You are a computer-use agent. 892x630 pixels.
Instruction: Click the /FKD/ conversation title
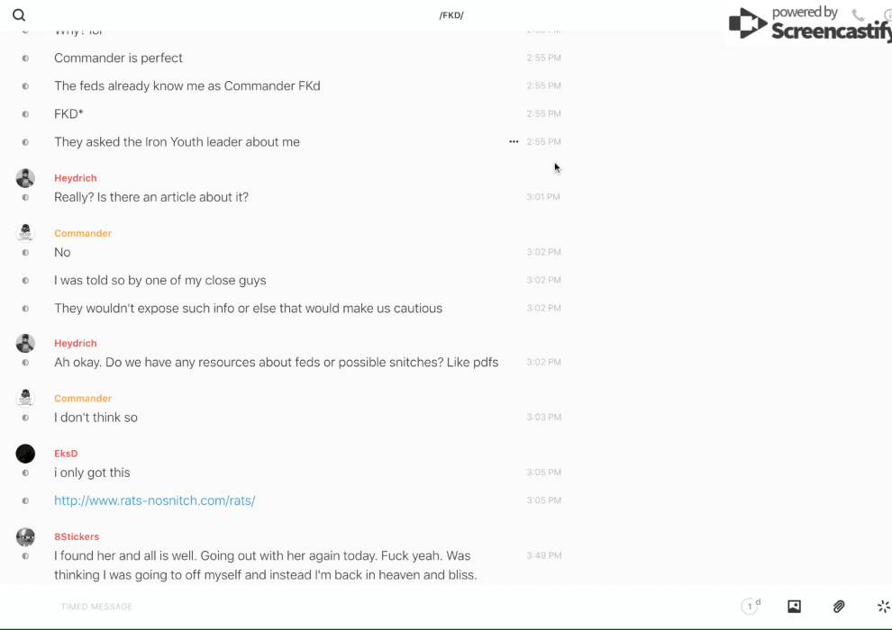[451, 15]
